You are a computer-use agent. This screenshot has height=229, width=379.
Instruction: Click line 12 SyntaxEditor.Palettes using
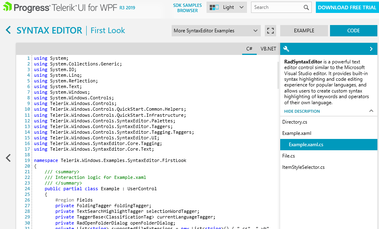point(104,121)
